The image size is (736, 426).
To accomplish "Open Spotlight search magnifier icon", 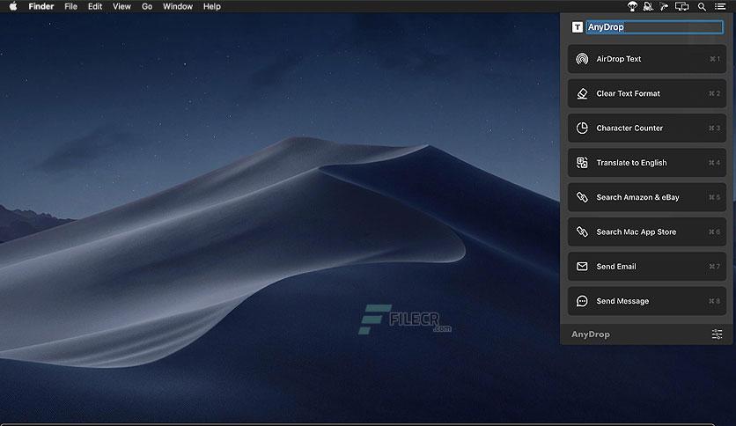I will (x=702, y=6).
